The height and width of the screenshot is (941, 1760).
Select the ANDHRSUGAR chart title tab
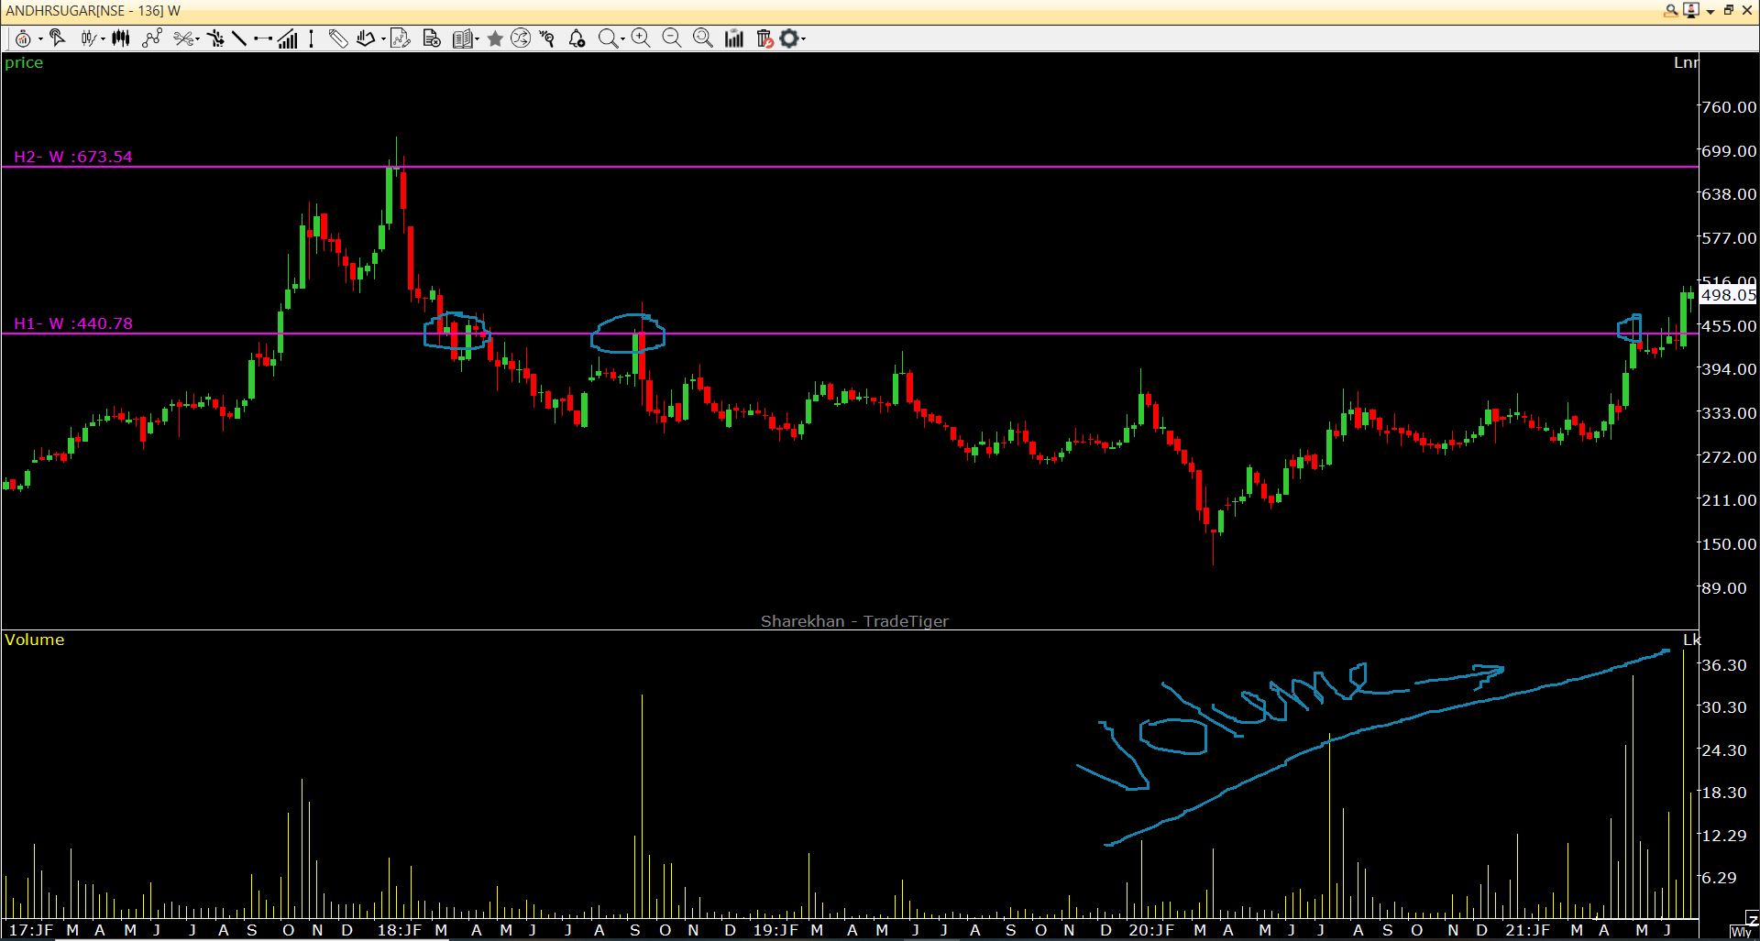click(92, 11)
